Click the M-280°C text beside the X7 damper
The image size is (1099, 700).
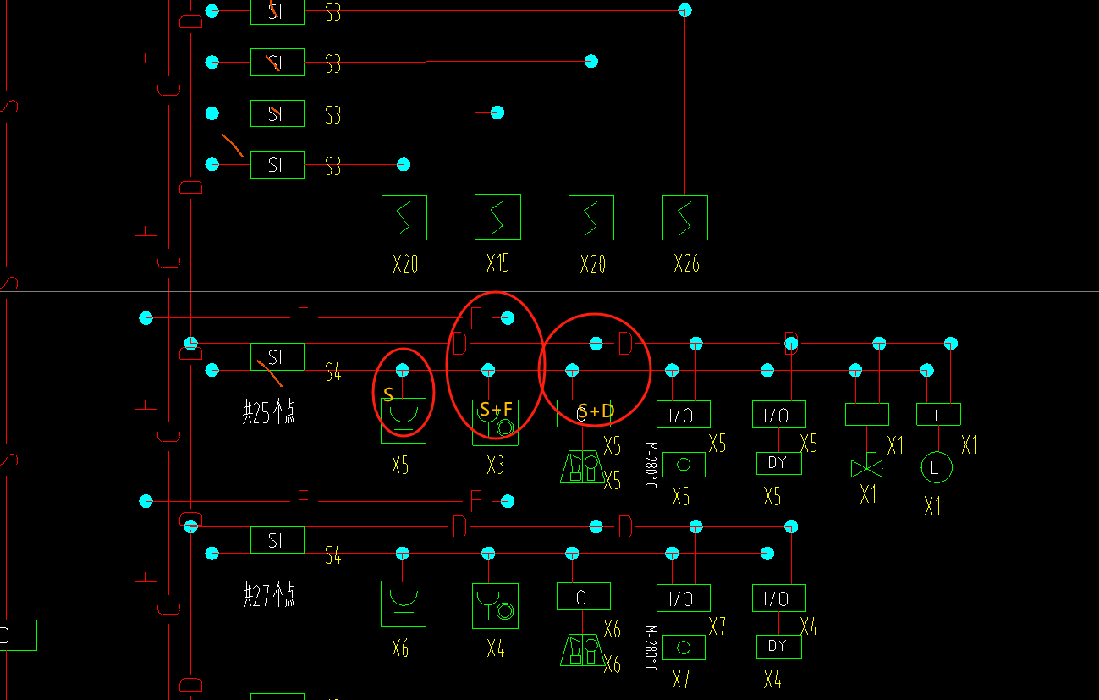651,649
